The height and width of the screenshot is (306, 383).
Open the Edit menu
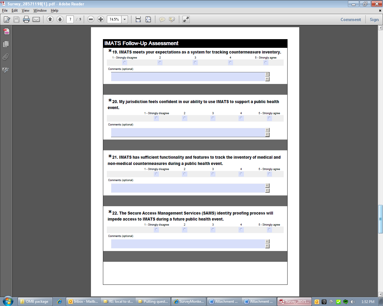(15, 10)
